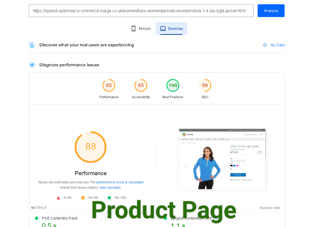The image size is (327, 227).
Task: Click the URL input field
Action: click(x=141, y=11)
